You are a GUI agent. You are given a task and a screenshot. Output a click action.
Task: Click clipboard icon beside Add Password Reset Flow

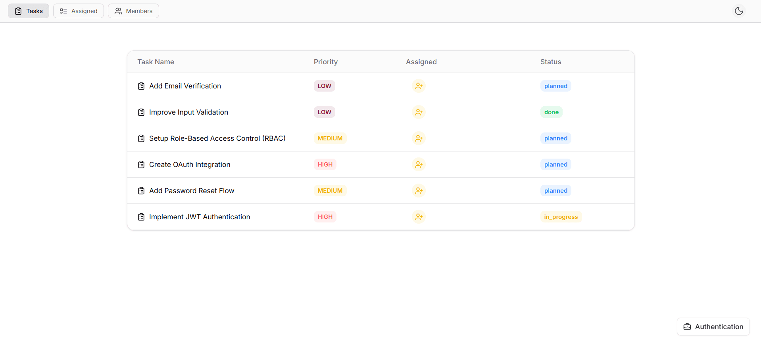point(141,191)
